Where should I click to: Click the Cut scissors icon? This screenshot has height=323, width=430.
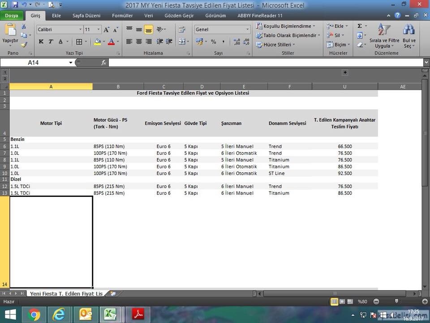[x=24, y=26]
